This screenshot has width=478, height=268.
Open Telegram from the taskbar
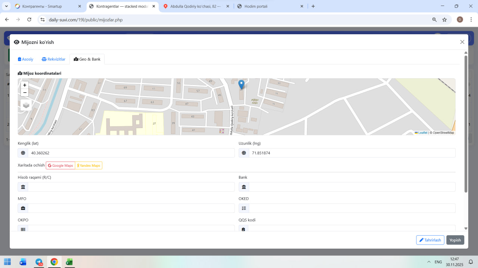pos(39,262)
